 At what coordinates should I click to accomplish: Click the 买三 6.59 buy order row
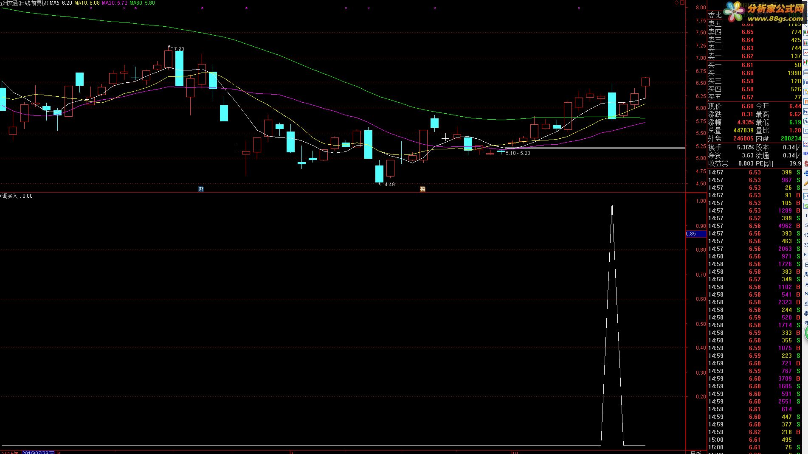tap(754, 81)
